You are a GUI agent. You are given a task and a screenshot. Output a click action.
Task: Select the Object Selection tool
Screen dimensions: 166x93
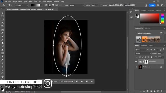[x=2, y=23]
